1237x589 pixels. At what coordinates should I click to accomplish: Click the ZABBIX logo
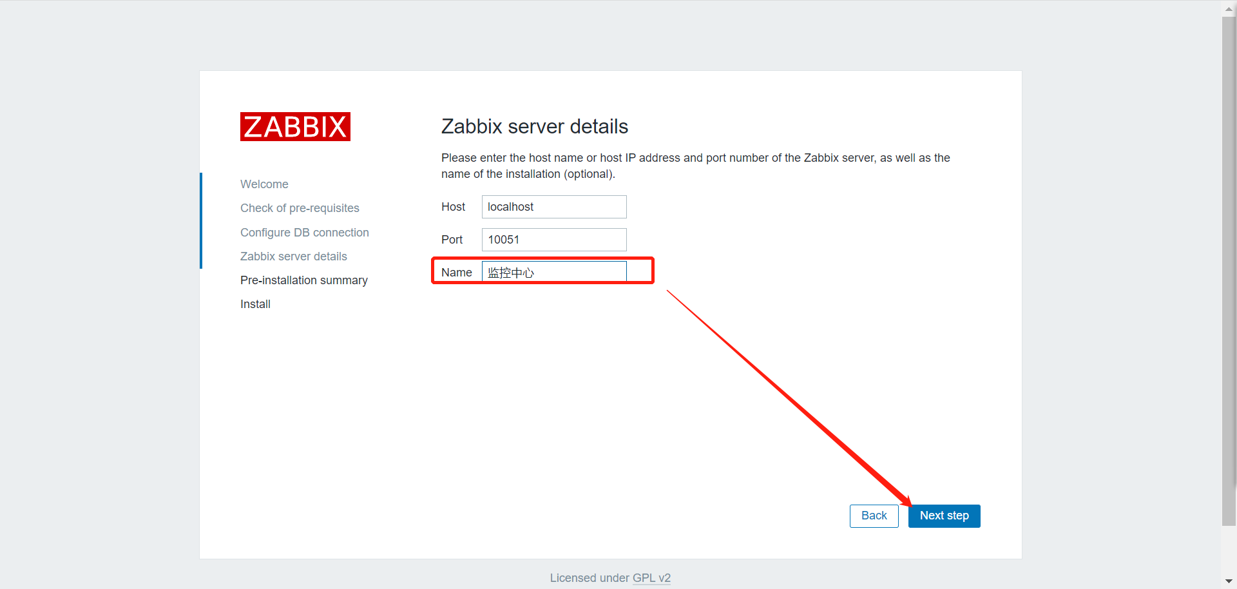[294, 126]
